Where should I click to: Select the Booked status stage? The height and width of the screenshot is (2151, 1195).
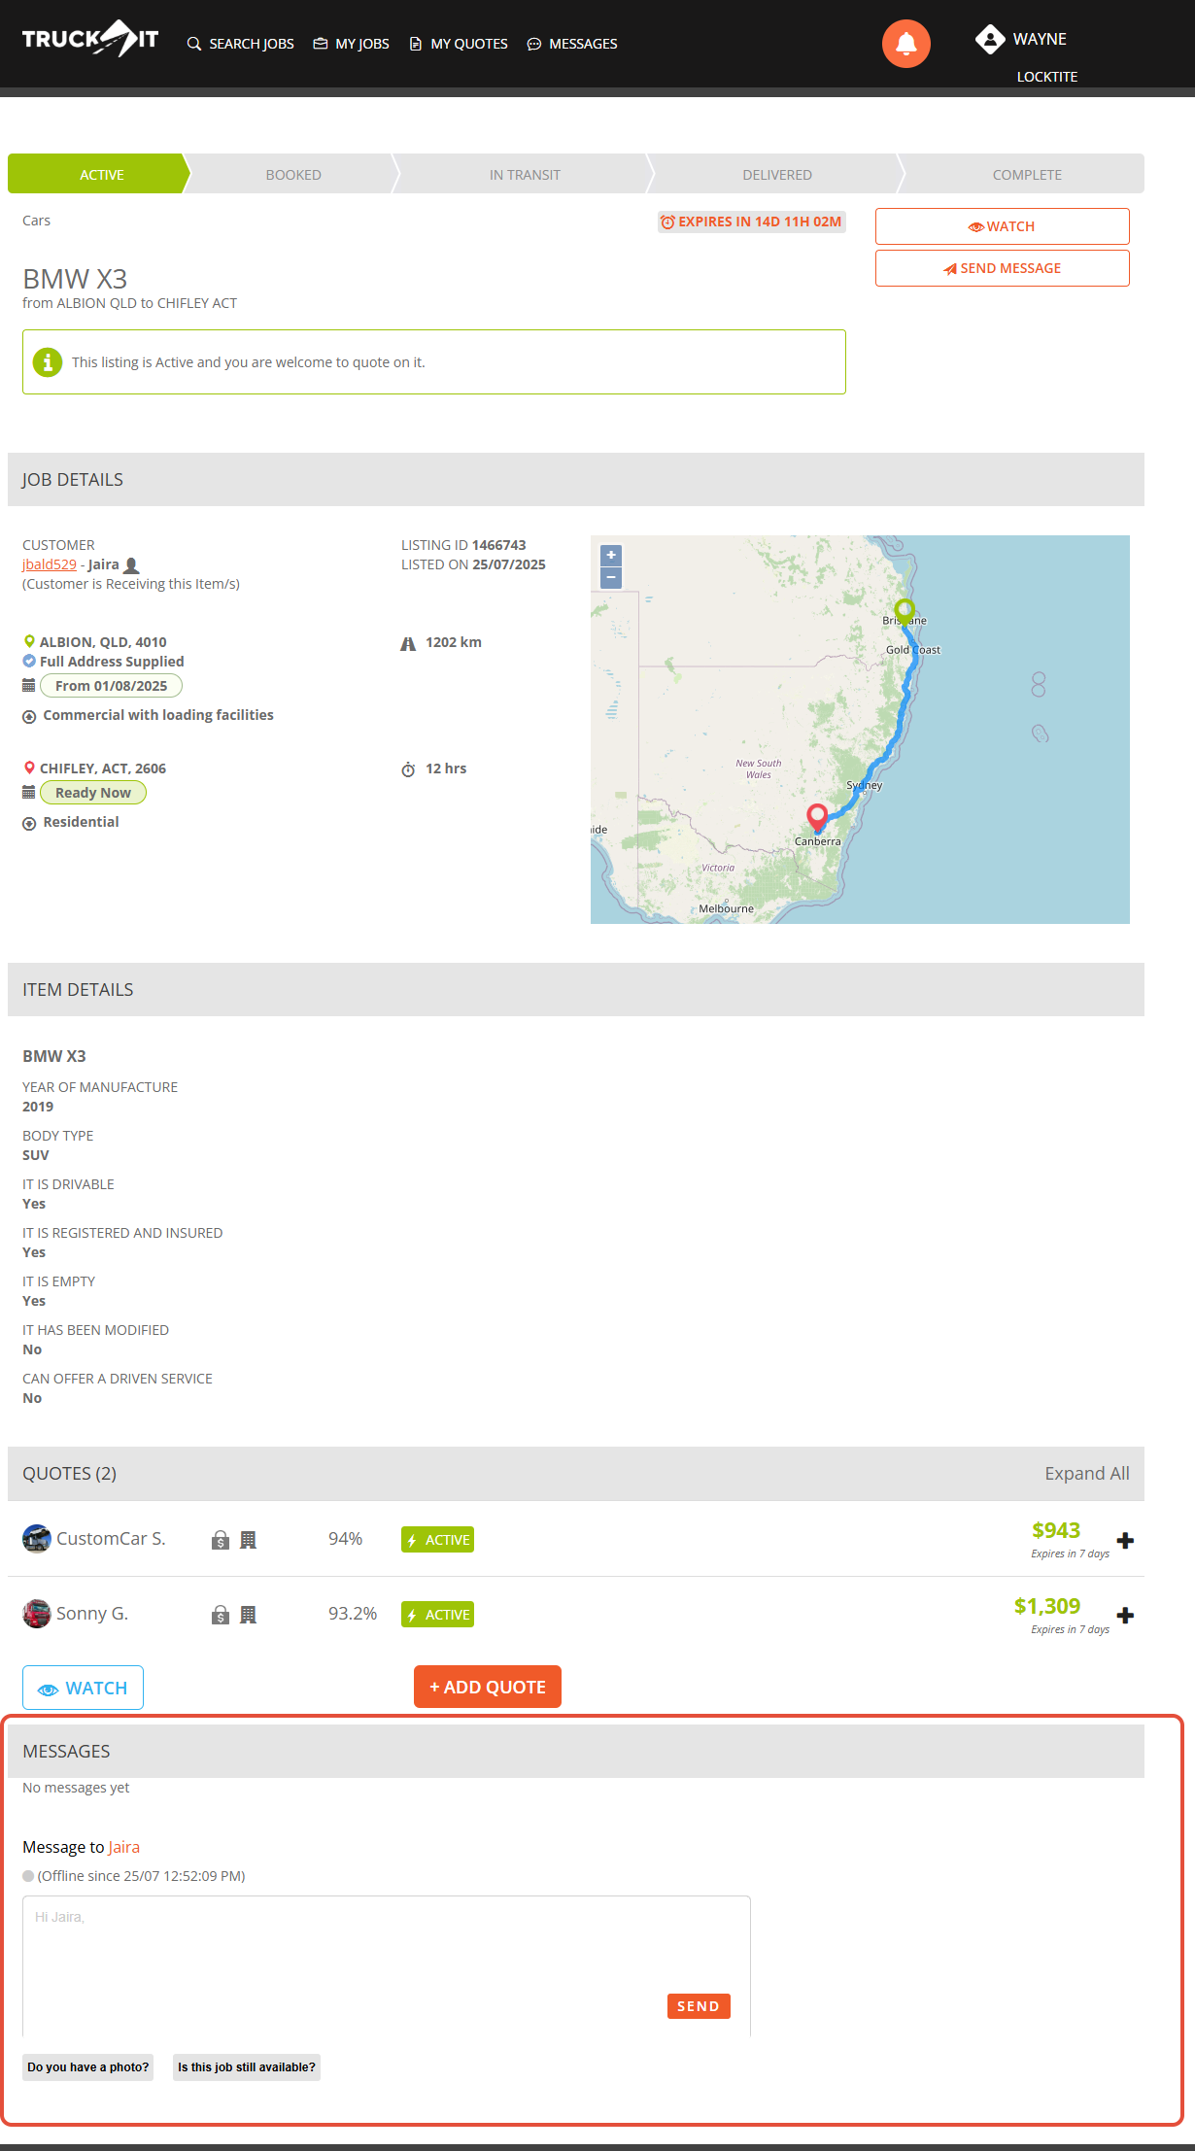pyautogui.click(x=293, y=174)
